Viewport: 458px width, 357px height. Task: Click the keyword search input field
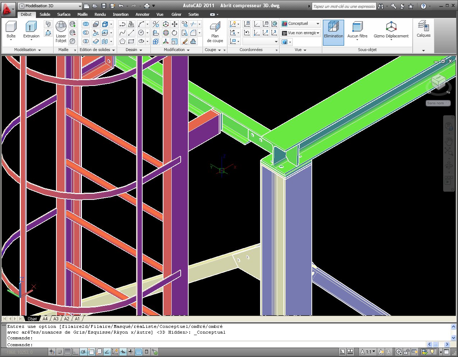coord(343,6)
